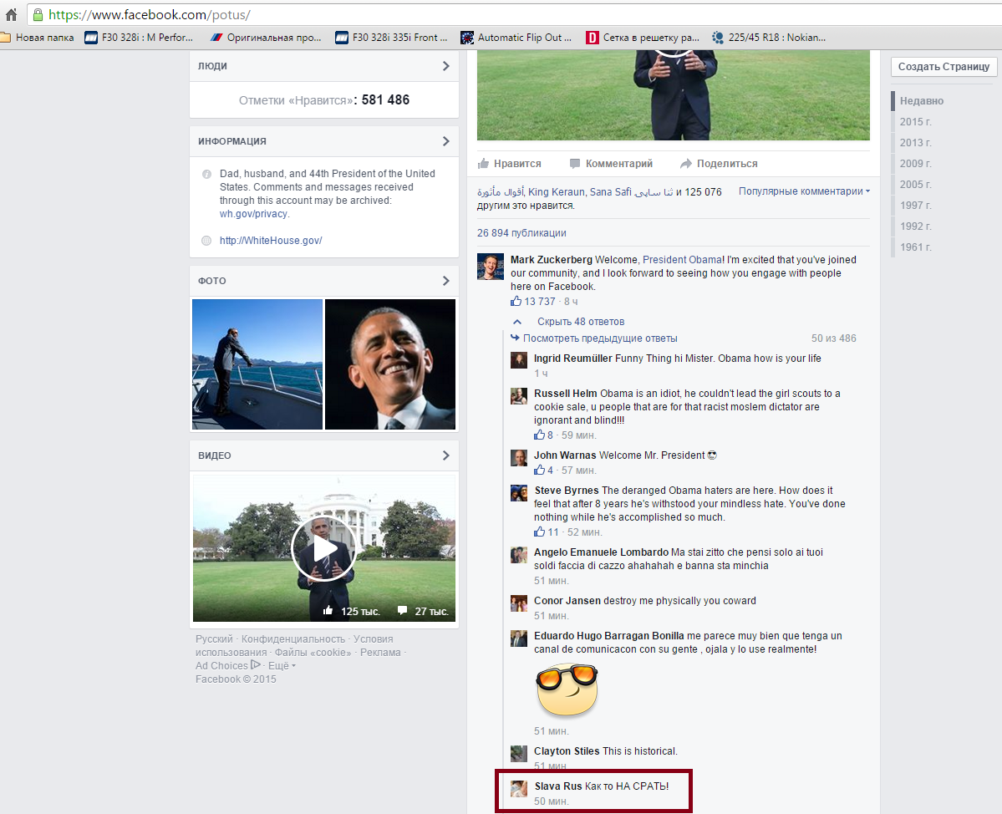Jump to 1992 г. in the timeline
The width and height of the screenshot is (1002, 814).
click(916, 226)
